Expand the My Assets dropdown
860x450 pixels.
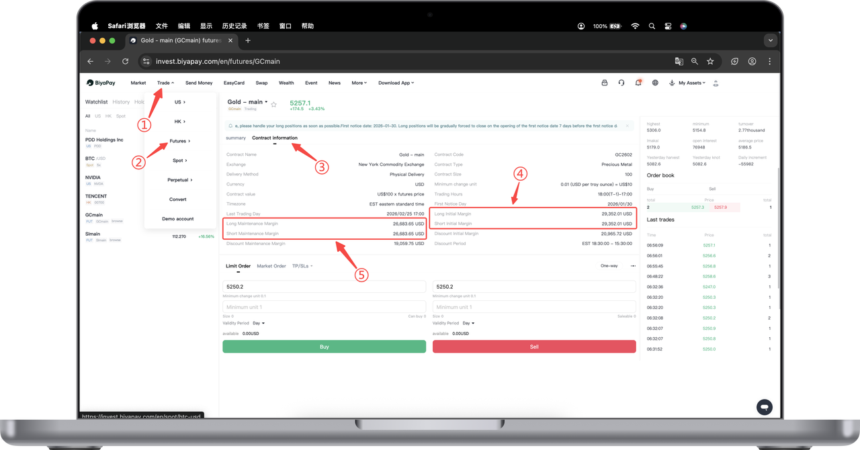[x=687, y=83]
